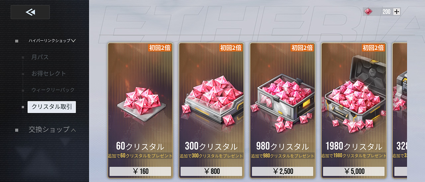Screen dimensions: 425x182
Task: Select the クリスタル取引 tab
Action: (52, 107)
